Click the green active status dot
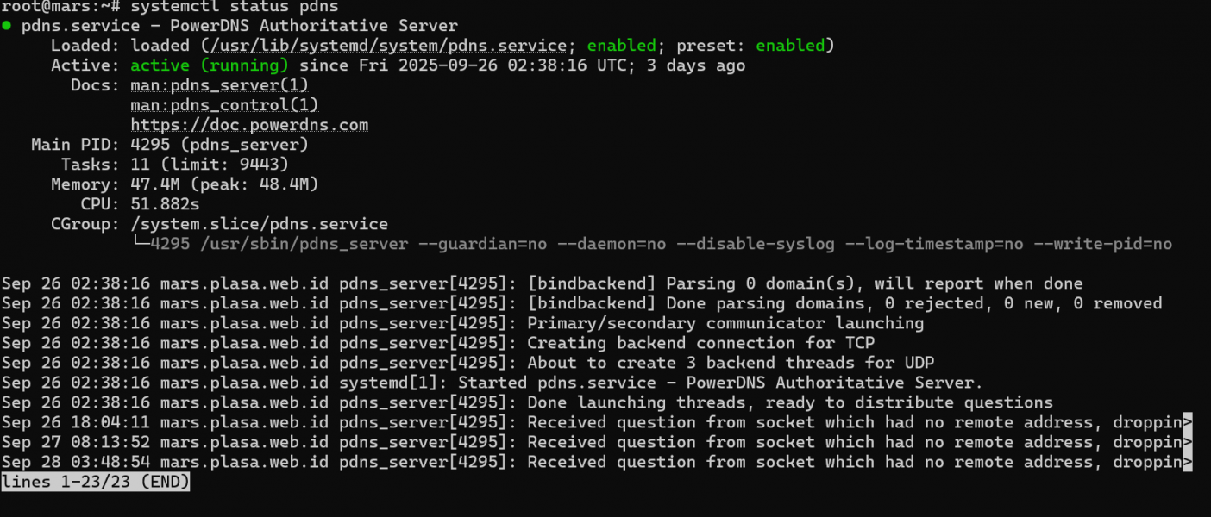Viewport: 1211px width, 517px height. click(x=7, y=26)
